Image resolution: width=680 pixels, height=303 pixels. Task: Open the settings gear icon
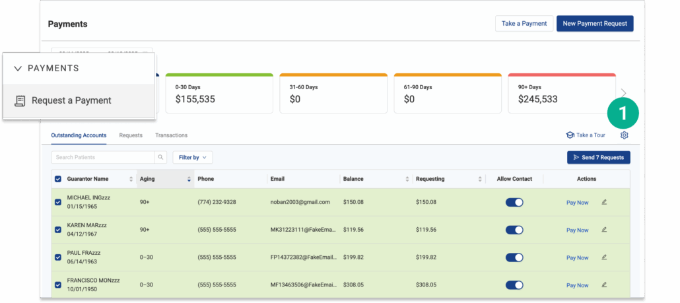click(x=624, y=135)
